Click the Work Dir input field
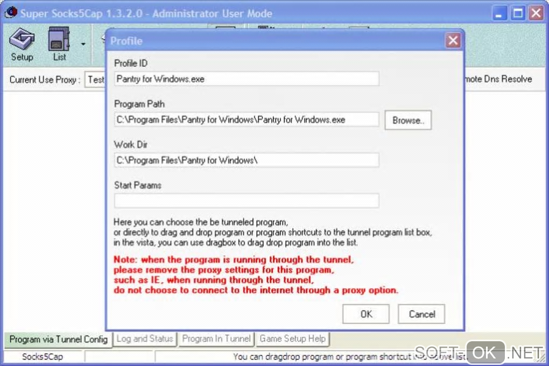The height and width of the screenshot is (366, 549). click(247, 160)
